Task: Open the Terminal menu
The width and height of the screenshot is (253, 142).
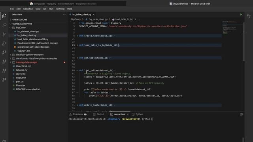Action: coord(60,9)
